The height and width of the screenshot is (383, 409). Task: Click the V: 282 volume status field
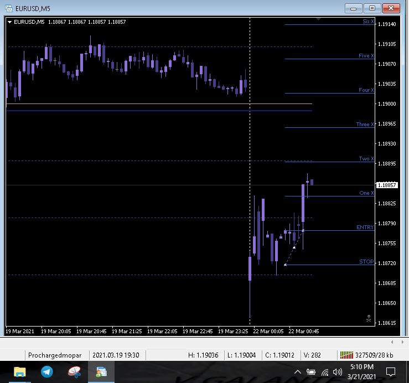click(312, 355)
